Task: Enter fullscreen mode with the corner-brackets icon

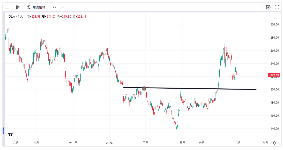Action: (277, 7)
